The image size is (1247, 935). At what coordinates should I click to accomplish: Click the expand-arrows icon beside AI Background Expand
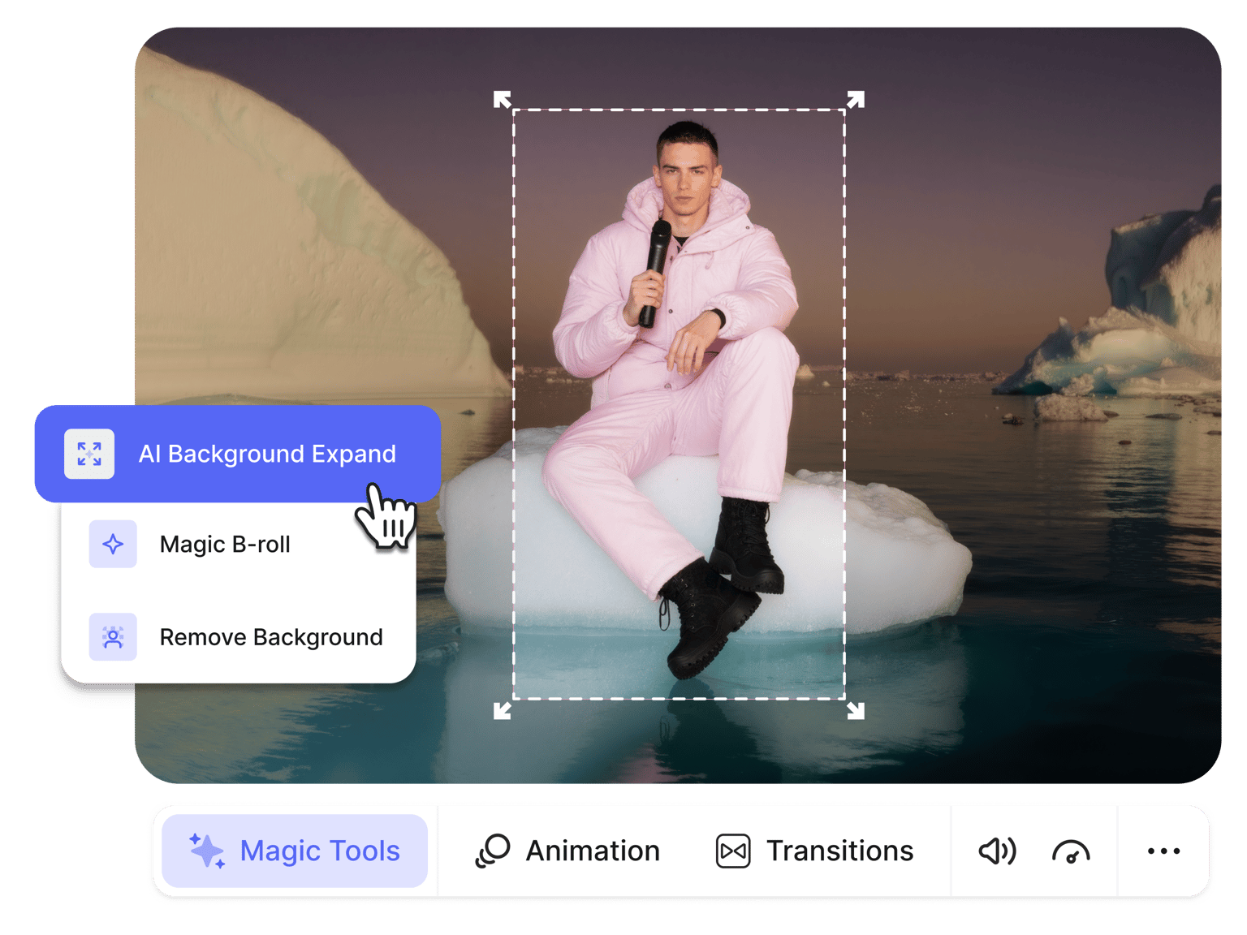[x=89, y=454]
